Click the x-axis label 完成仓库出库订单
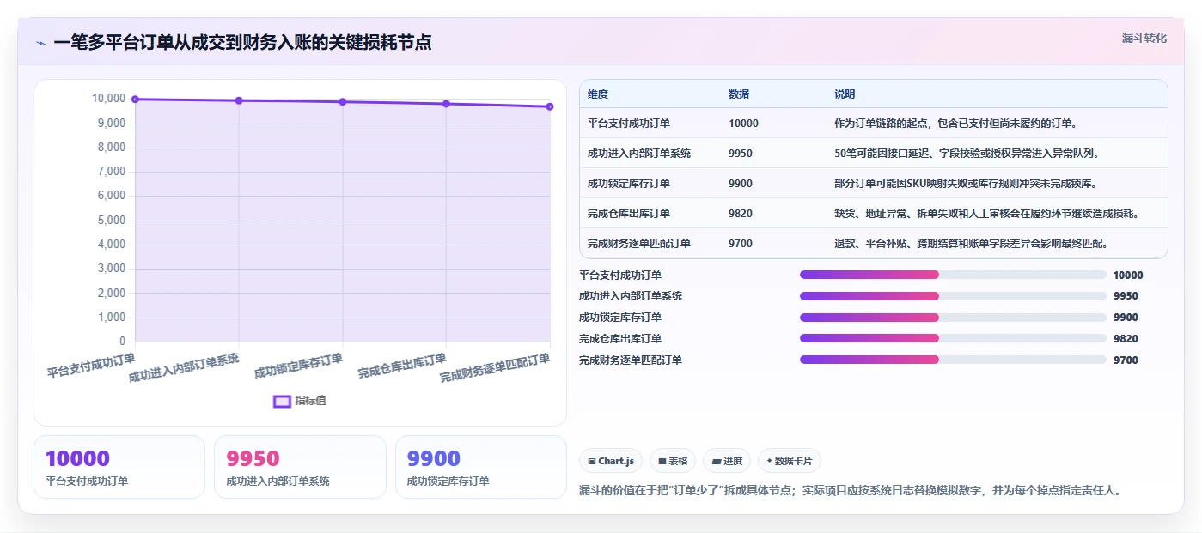This screenshot has width=1202, height=533. [402, 366]
